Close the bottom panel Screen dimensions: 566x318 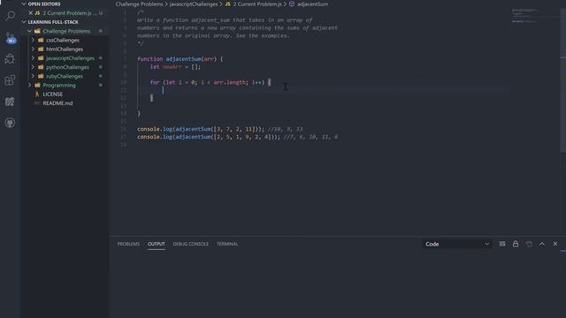(555, 244)
